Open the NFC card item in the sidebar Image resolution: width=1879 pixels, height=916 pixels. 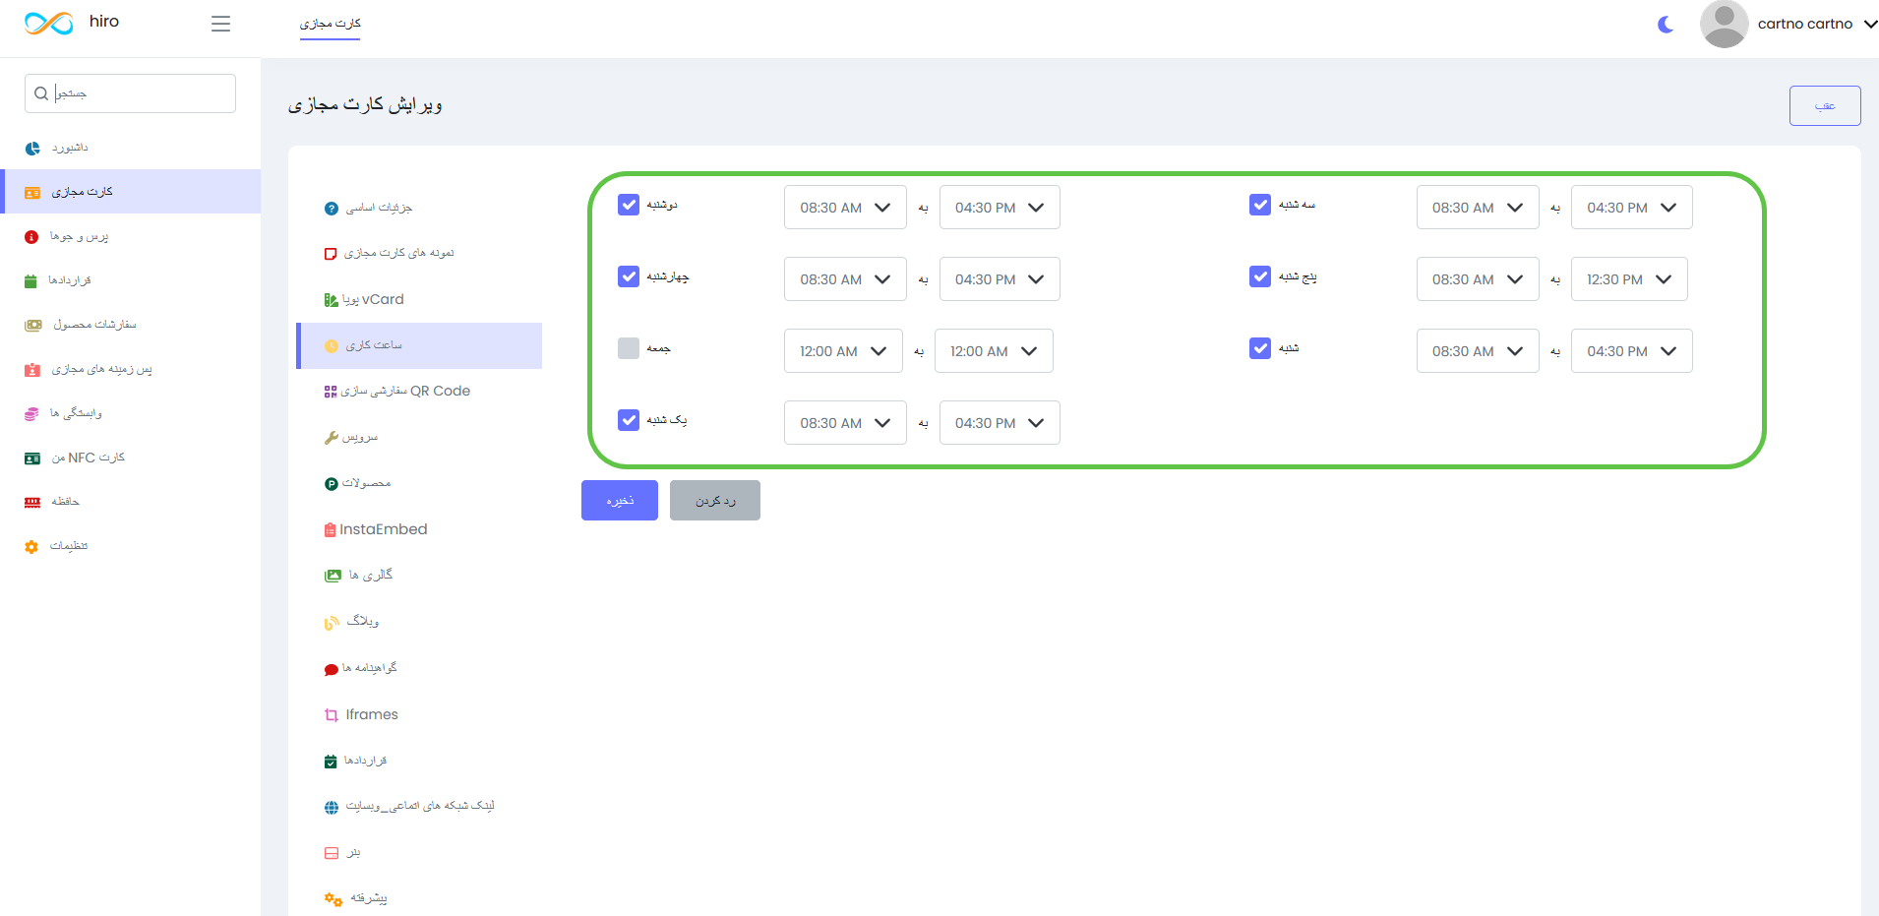click(x=87, y=458)
